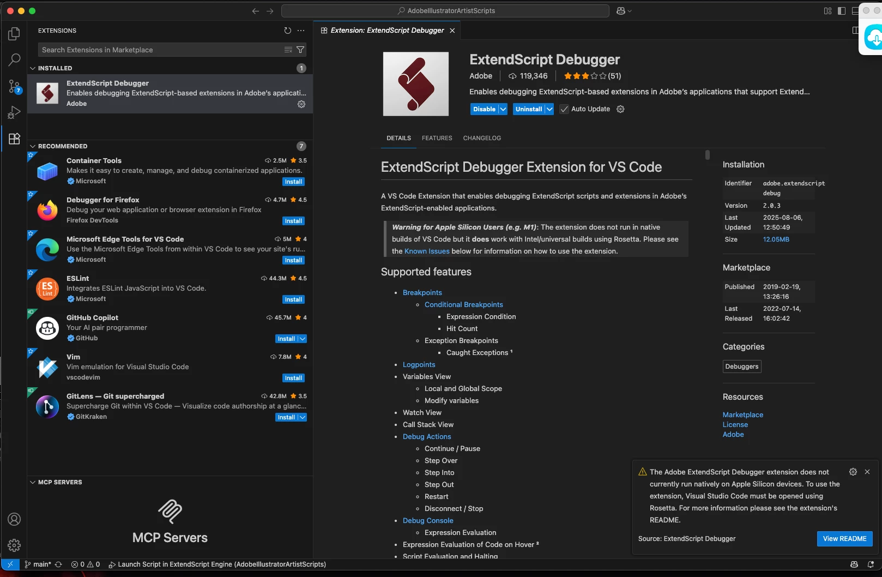Go back with the navigation arrow

(255, 11)
